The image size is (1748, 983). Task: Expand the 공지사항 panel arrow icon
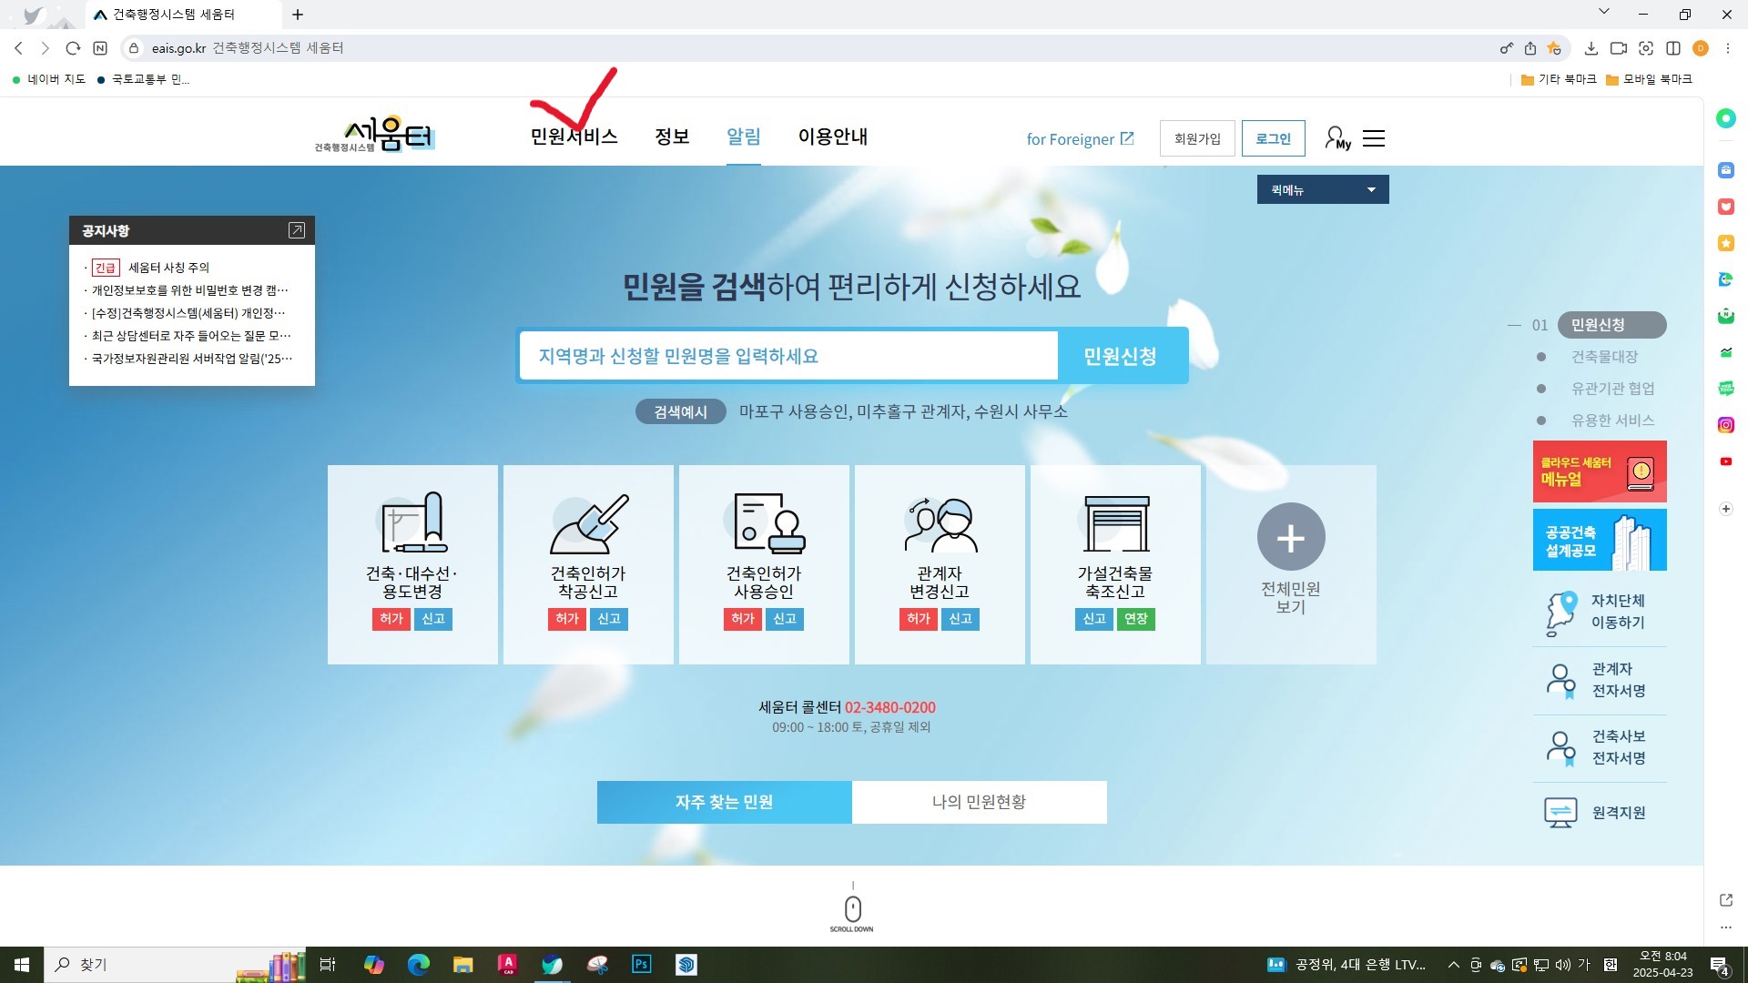pyautogui.click(x=296, y=230)
